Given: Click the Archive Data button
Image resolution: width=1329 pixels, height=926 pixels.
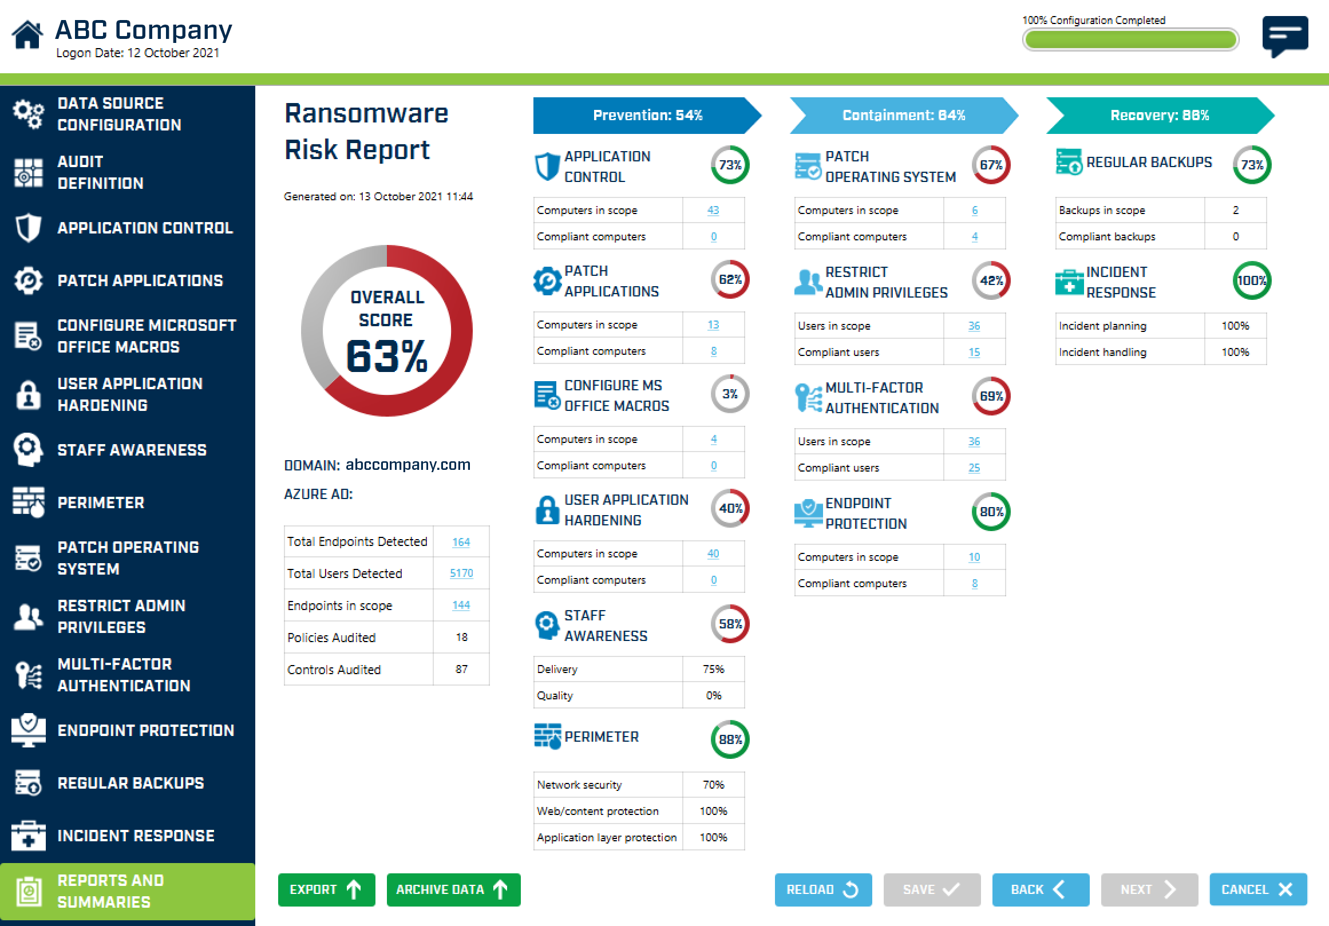Looking at the screenshot, I should pyautogui.click(x=453, y=889).
